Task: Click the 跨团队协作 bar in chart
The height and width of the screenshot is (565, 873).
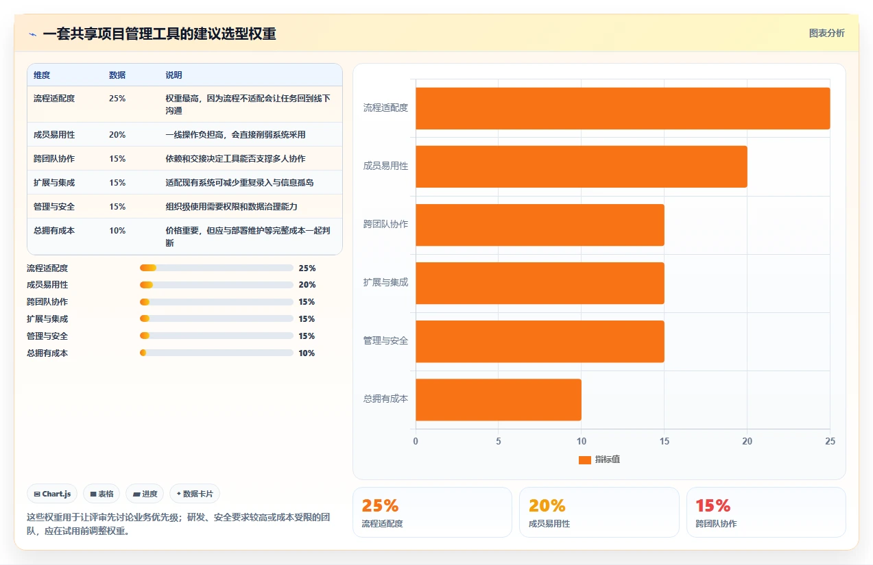Action: [x=540, y=225]
